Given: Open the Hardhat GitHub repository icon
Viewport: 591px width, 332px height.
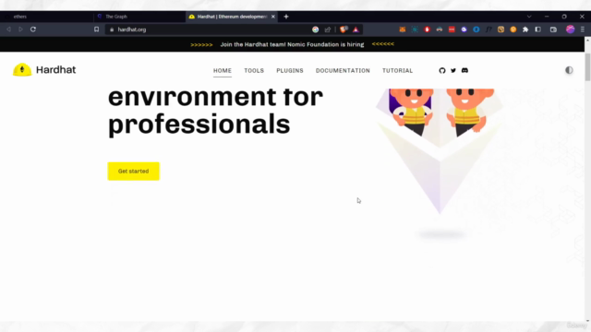Looking at the screenshot, I should (442, 70).
